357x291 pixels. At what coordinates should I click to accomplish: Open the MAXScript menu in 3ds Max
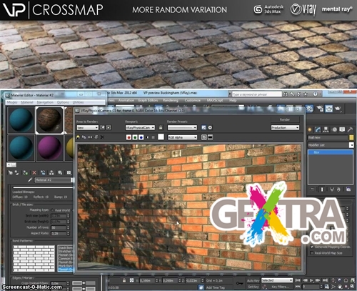[215, 100]
